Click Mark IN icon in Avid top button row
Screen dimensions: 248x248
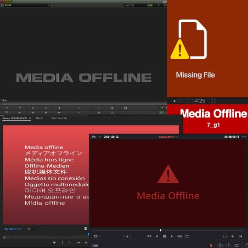click(99, 108)
